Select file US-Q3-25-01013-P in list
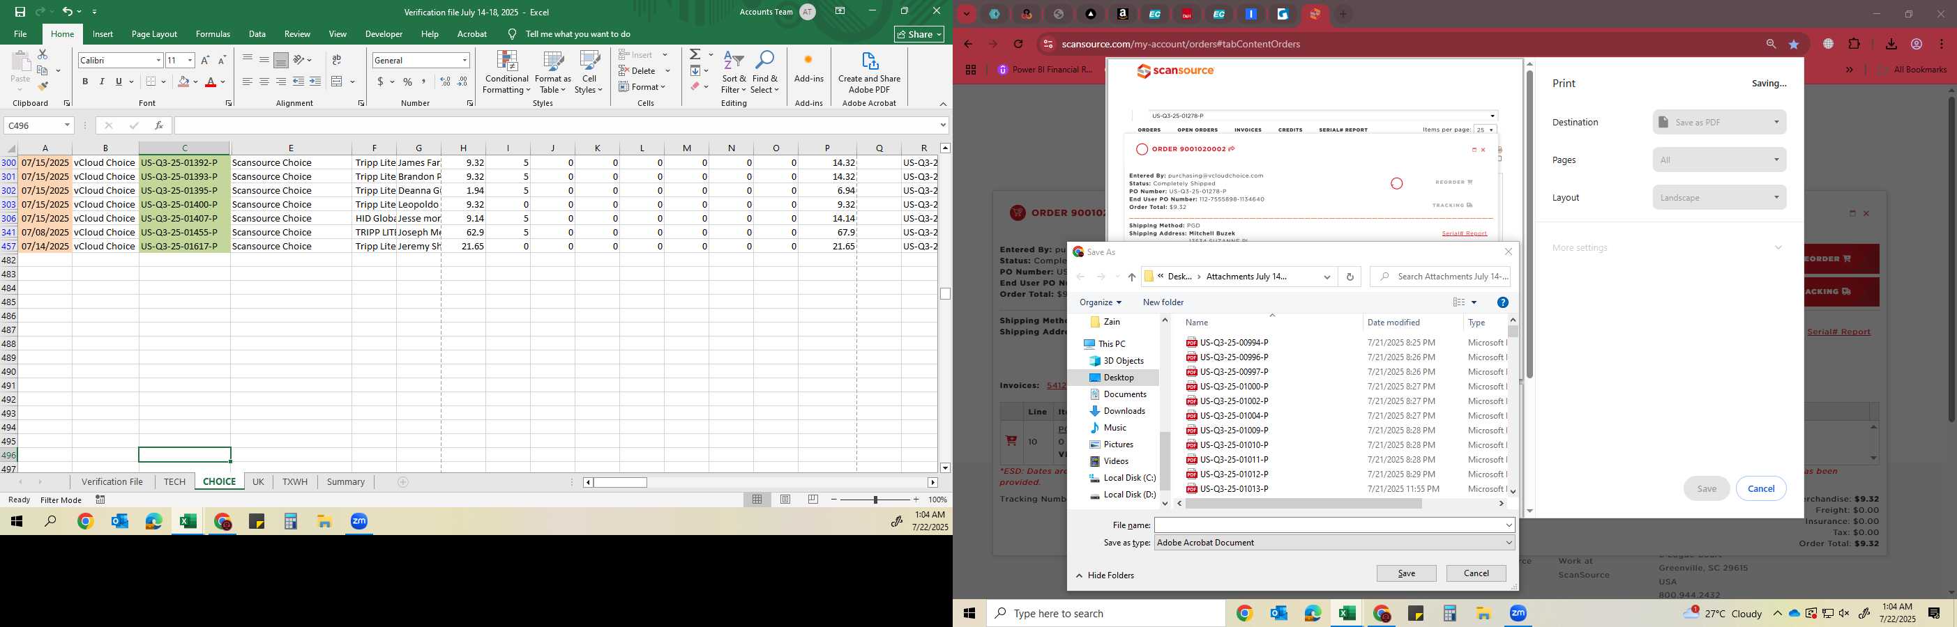This screenshot has height=627, width=1957. click(1234, 489)
